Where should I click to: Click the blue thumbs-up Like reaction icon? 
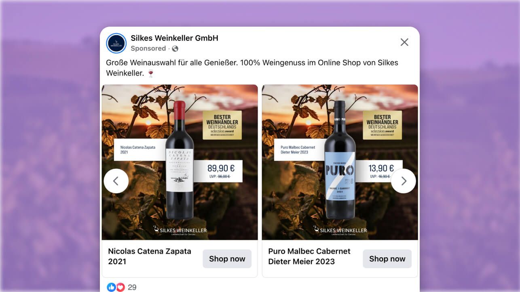[x=111, y=287]
